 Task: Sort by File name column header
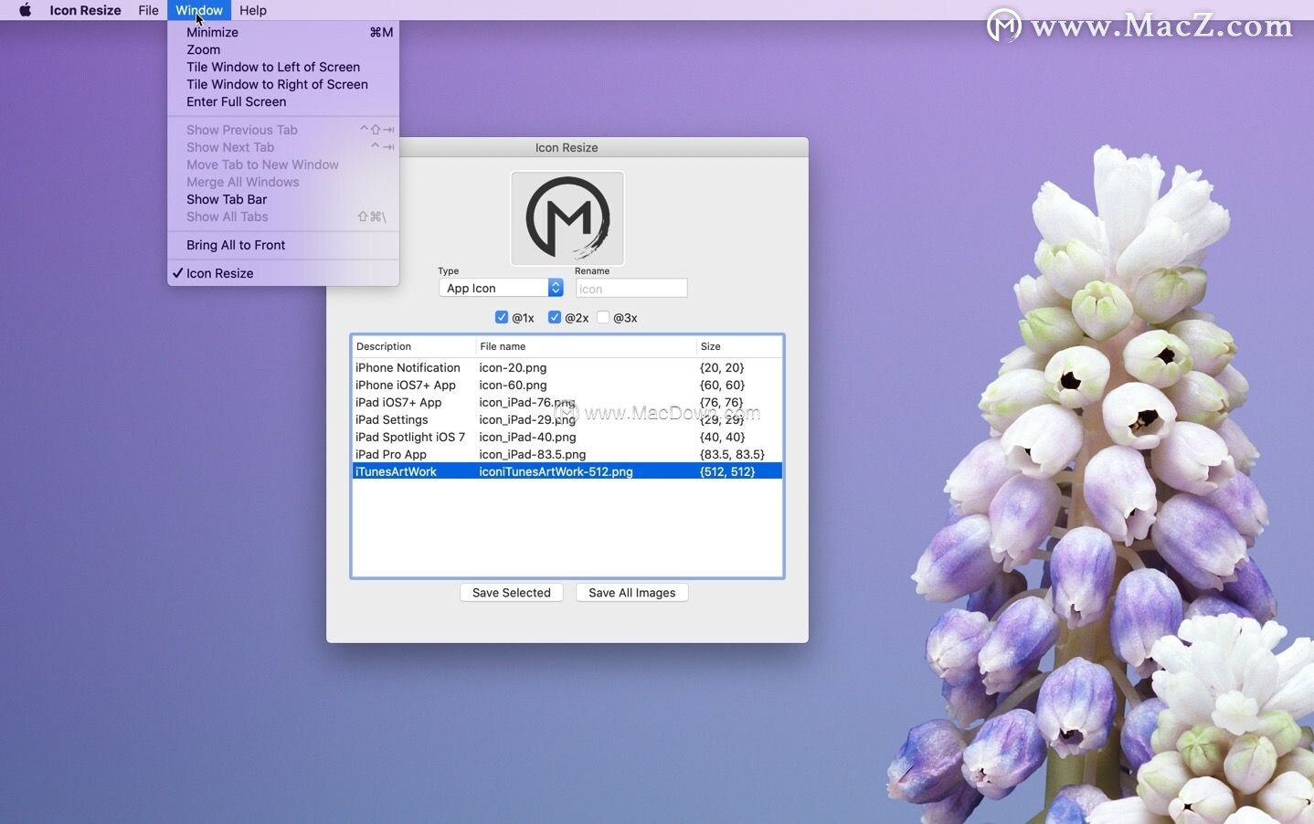[586, 346]
